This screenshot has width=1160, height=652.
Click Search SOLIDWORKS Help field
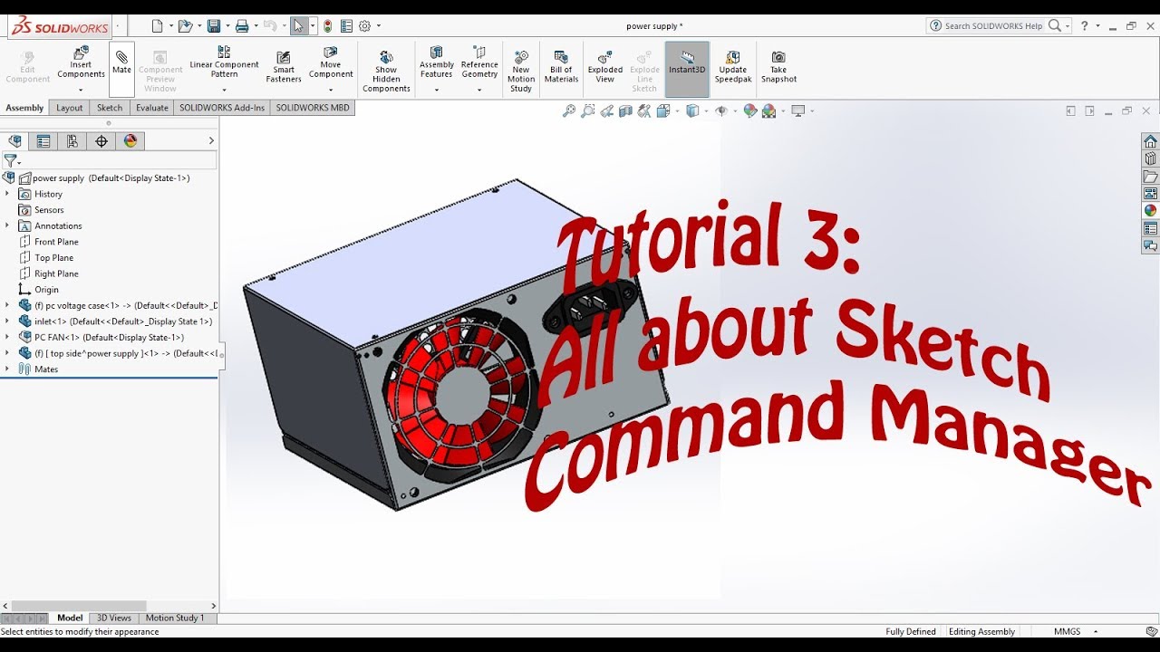pos(993,26)
